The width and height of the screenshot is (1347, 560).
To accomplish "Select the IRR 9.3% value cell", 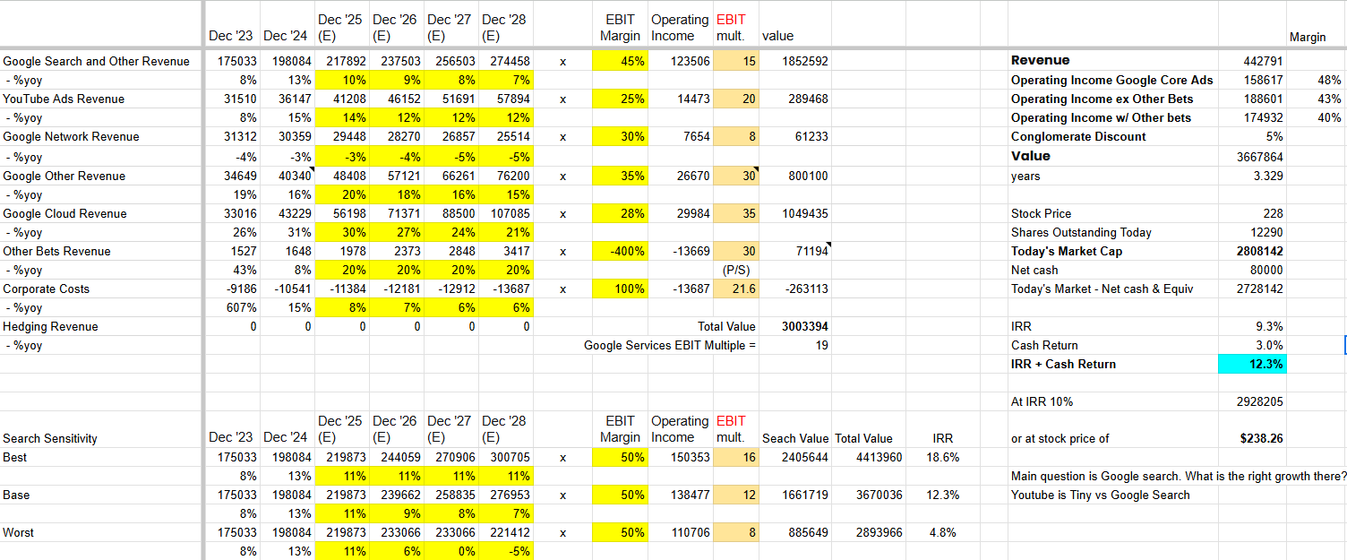I will point(1252,326).
